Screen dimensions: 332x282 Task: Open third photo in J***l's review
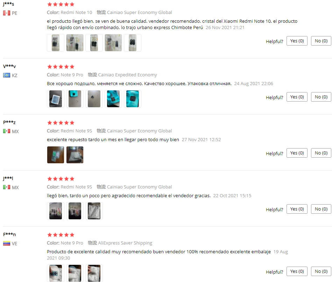coord(94,211)
